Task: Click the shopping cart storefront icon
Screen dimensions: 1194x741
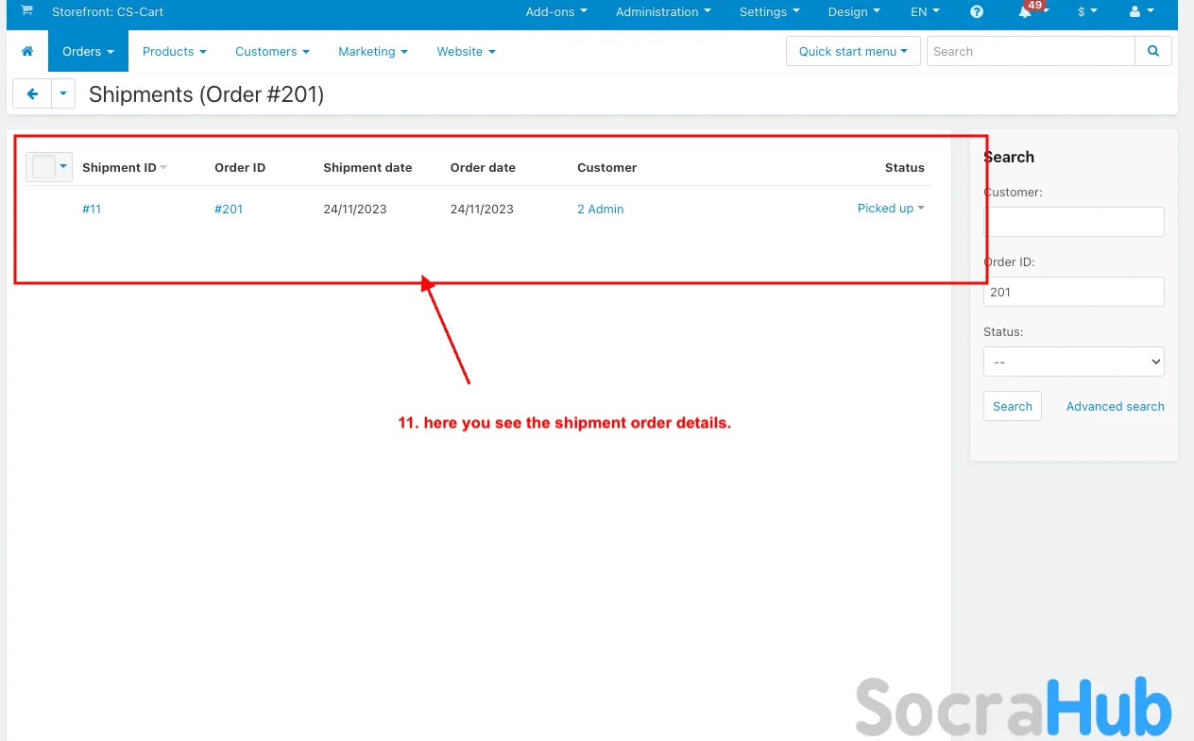Action: pos(27,11)
